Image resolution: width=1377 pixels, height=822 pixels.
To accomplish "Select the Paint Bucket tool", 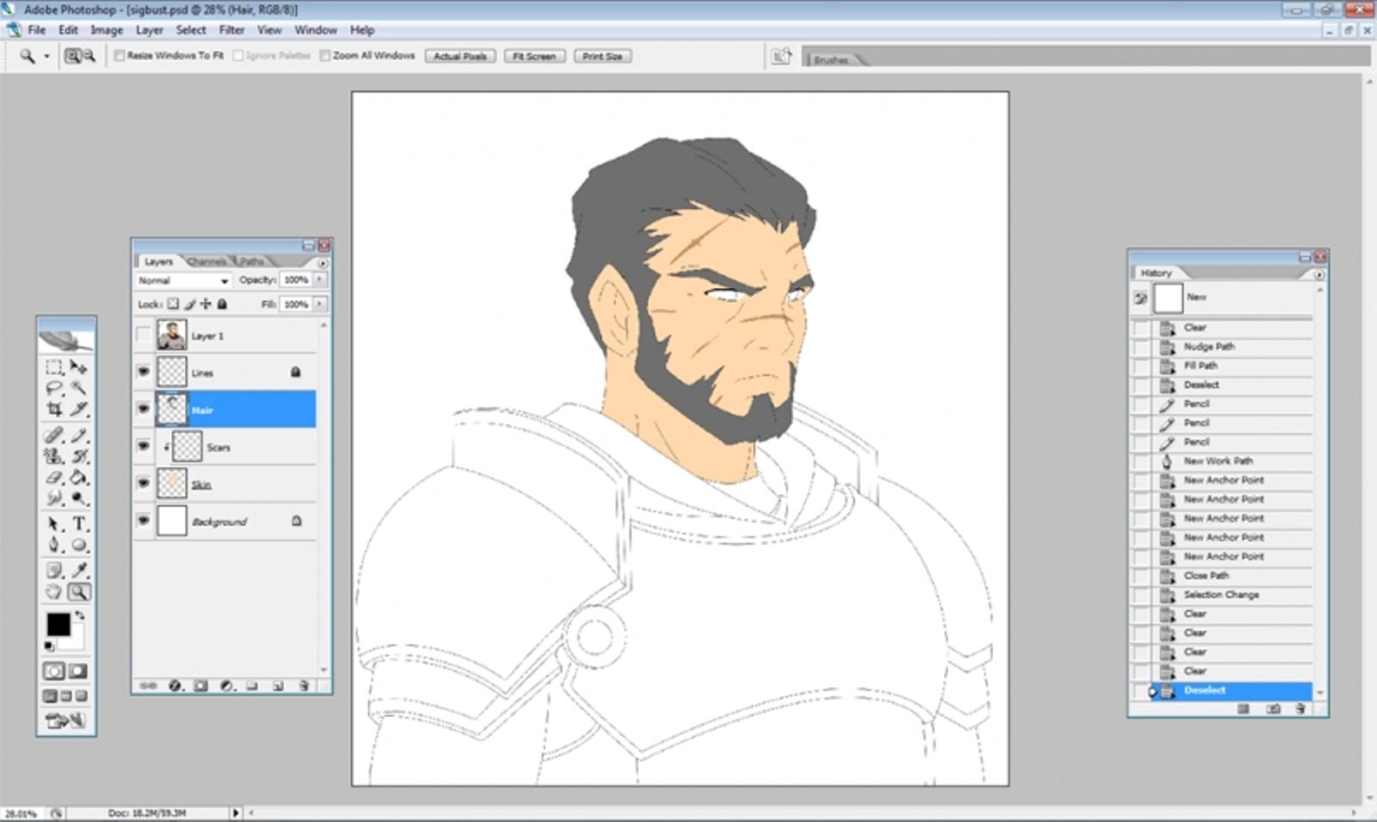I will tap(79, 478).
